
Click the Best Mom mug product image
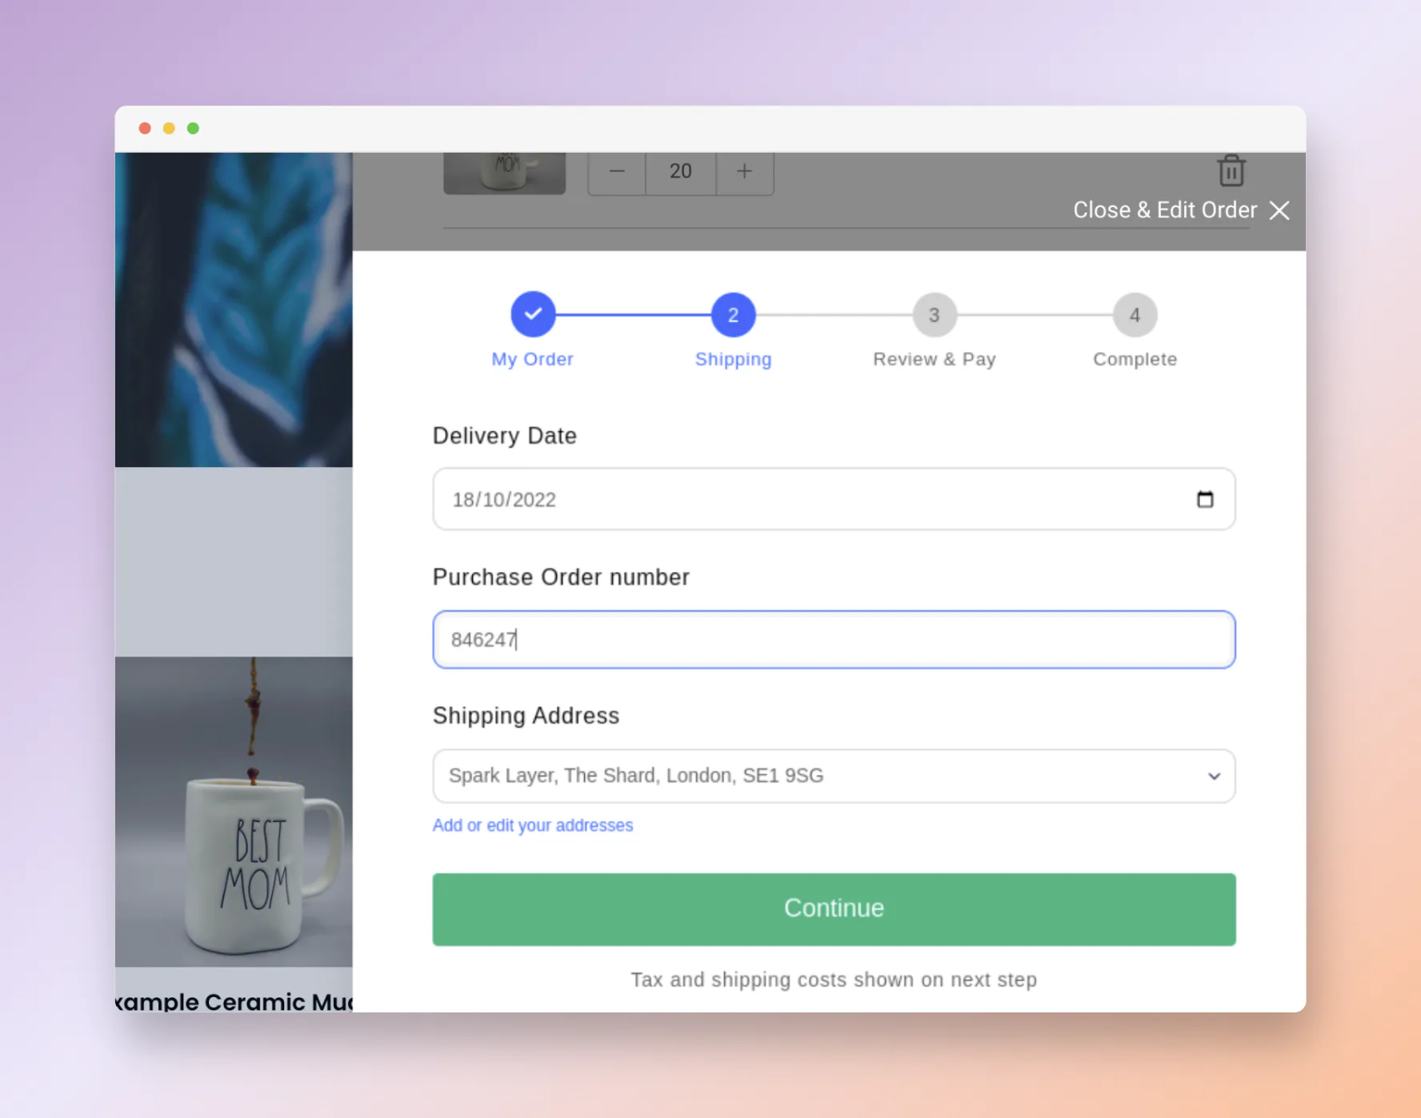pyautogui.click(x=234, y=812)
